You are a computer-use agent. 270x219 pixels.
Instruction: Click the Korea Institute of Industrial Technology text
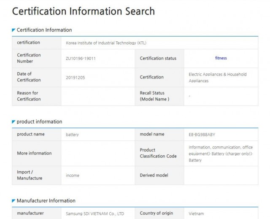click(106, 43)
